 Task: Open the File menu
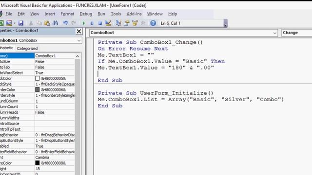(9, 14)
